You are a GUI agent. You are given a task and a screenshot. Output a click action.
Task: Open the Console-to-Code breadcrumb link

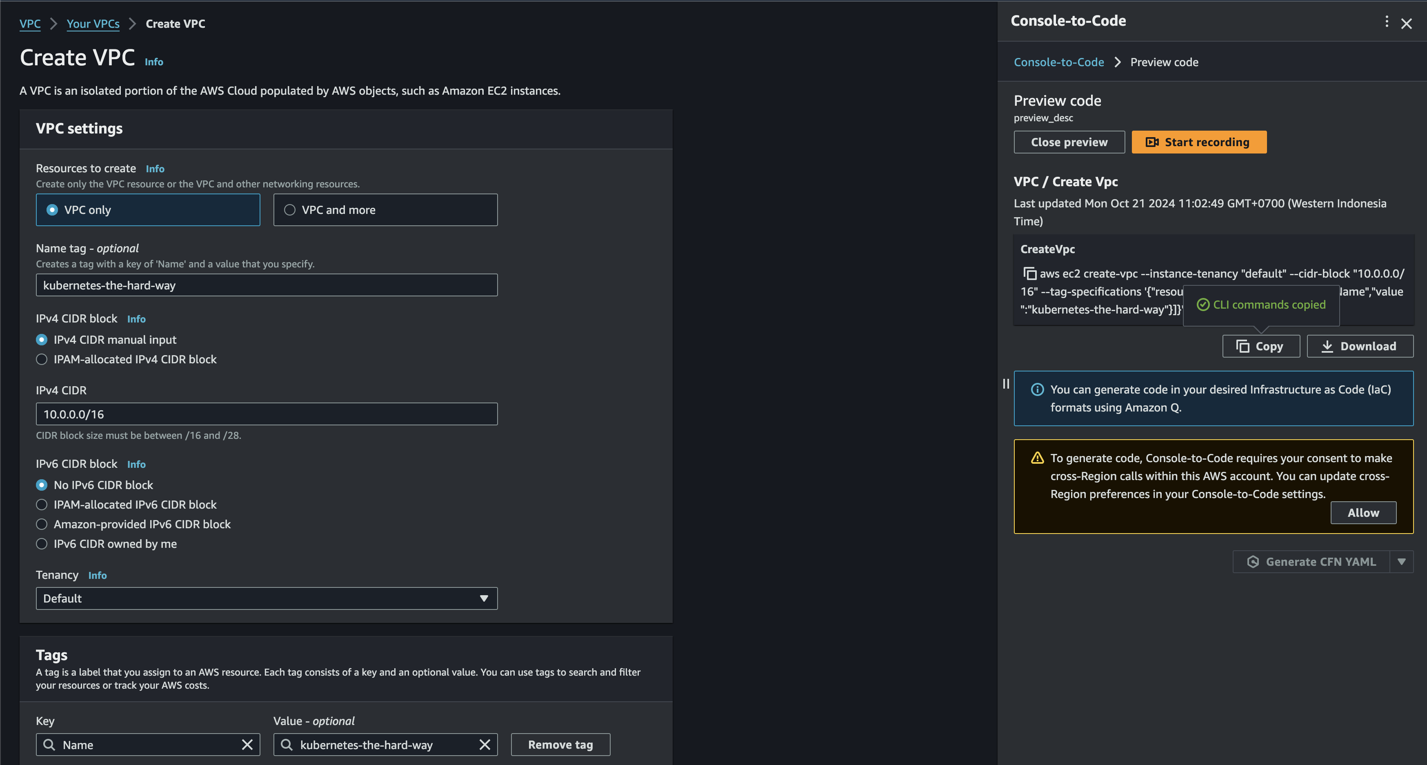[1059, 62]
